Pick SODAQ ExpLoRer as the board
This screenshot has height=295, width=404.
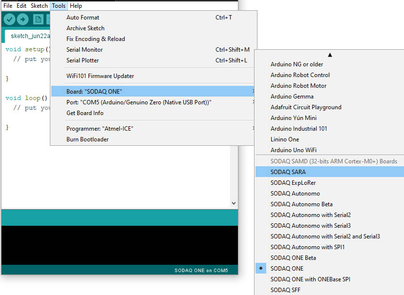tap(293, 183)
